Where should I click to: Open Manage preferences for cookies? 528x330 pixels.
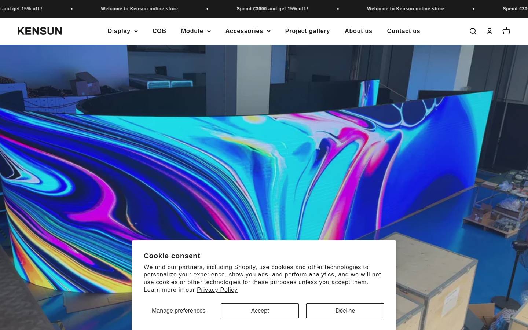[179, 311]
